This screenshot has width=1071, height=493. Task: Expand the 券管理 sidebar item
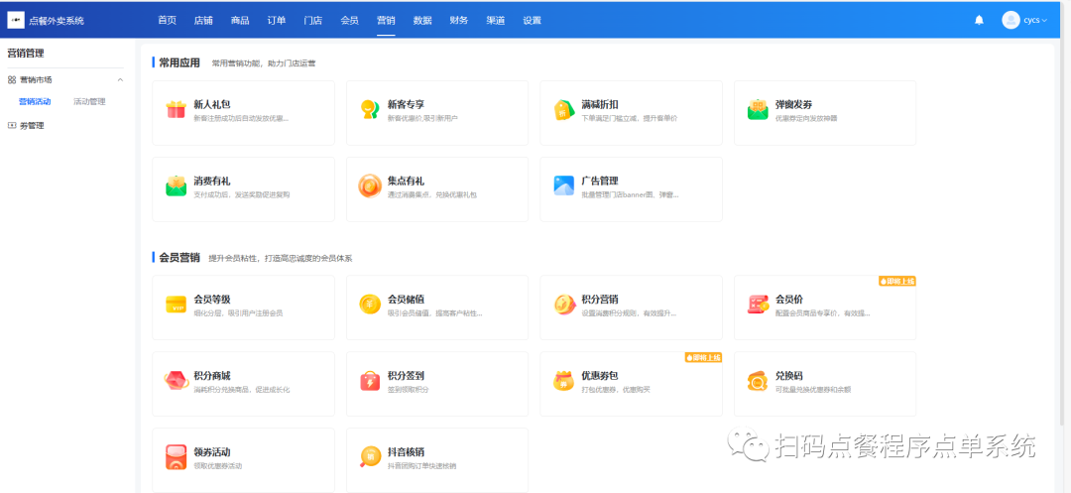[x=32, y=126]
